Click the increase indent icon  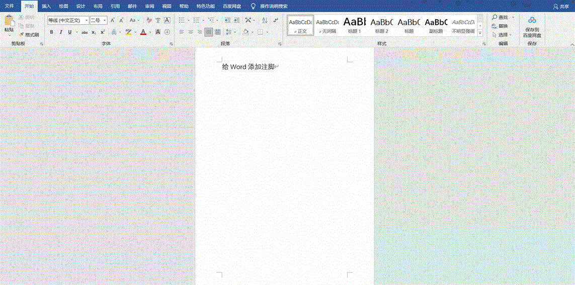click(x=236, y=20)
